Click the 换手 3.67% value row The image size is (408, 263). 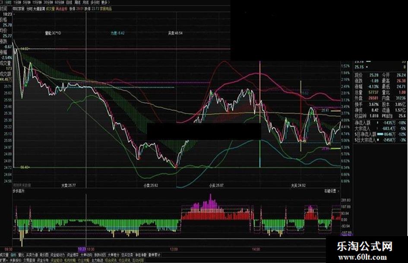pos(367,104)
